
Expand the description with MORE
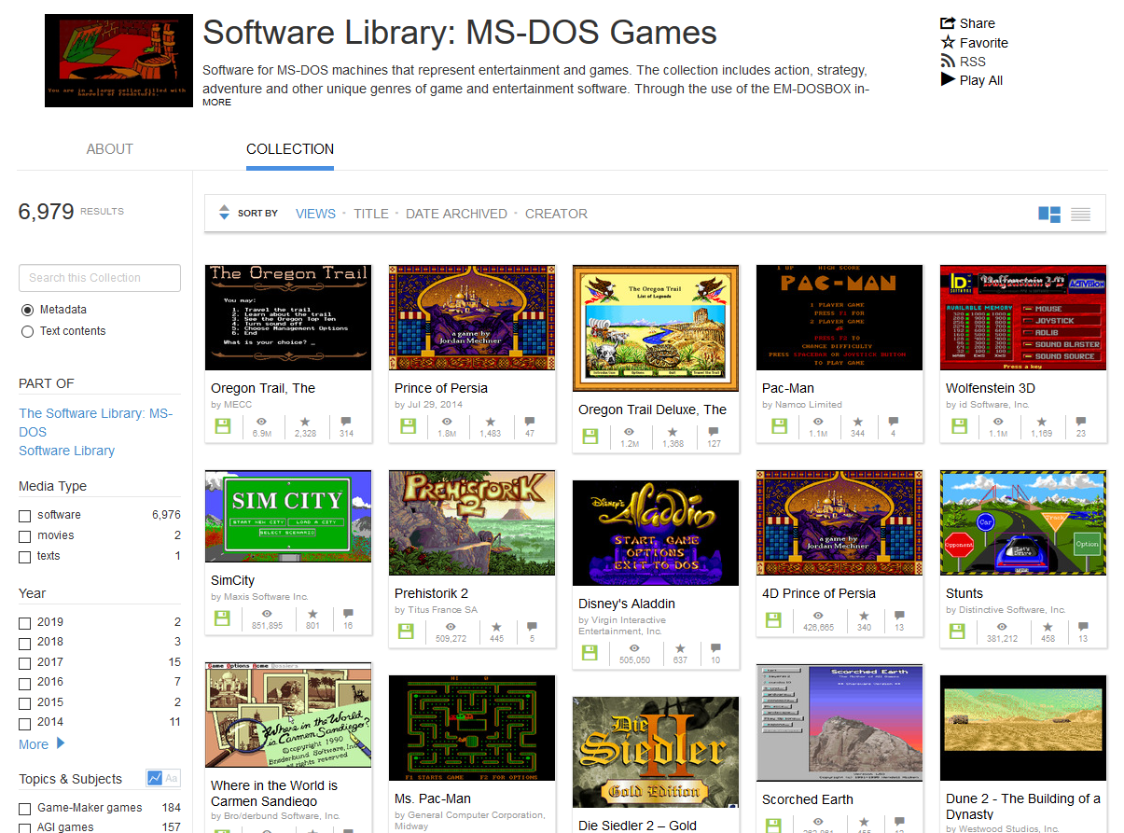click(216, 103)
